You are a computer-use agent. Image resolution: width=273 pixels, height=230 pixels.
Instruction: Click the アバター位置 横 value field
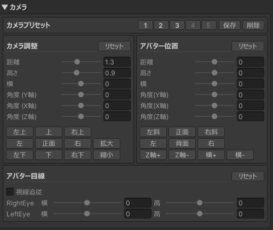pos(251,84)
